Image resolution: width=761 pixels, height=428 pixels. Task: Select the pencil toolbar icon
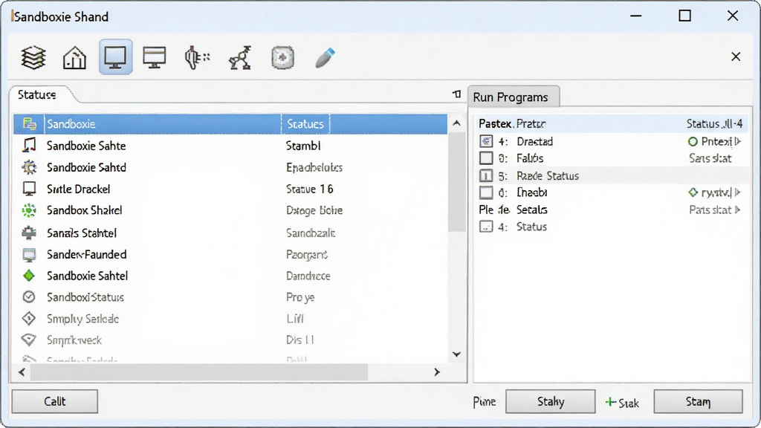[x=325, y=58]
